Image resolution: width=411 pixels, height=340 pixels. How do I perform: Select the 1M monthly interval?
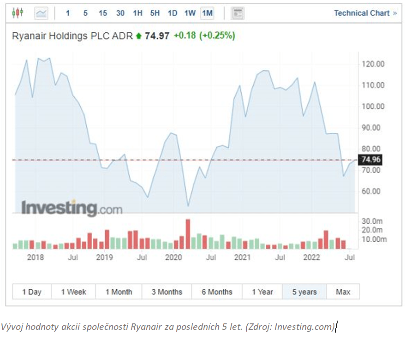tap(207, 13)
